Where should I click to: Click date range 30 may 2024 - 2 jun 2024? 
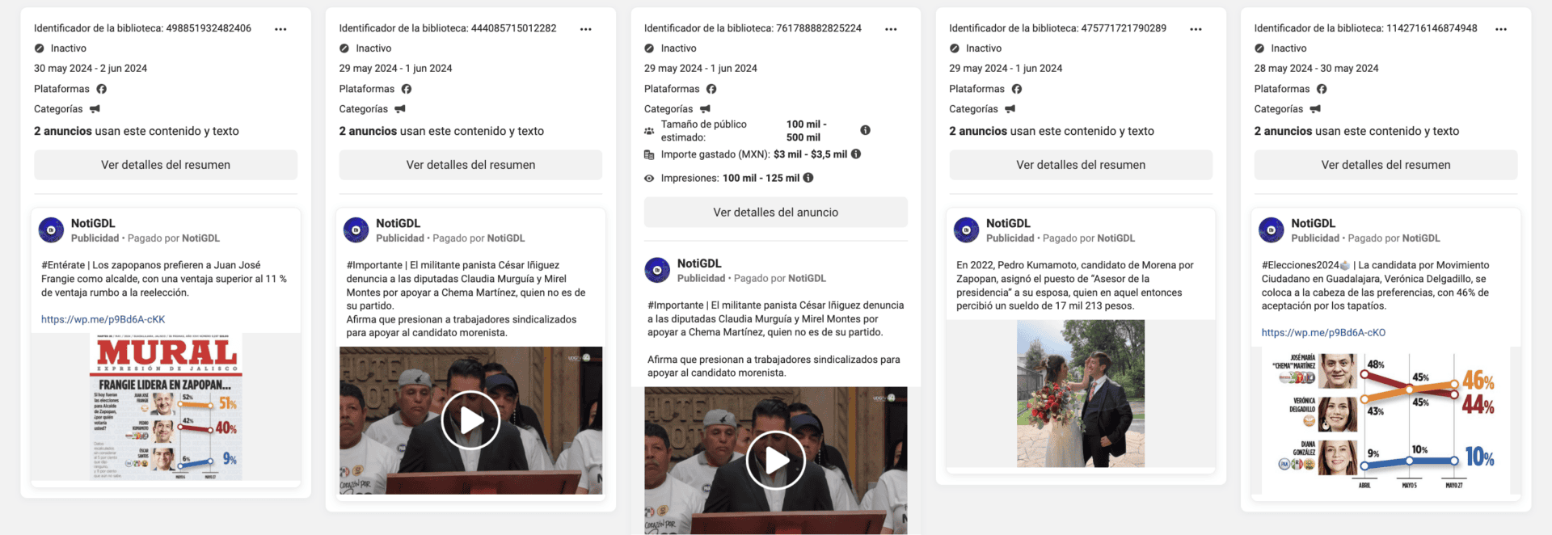pyautogui.click(x=91, y=69)
